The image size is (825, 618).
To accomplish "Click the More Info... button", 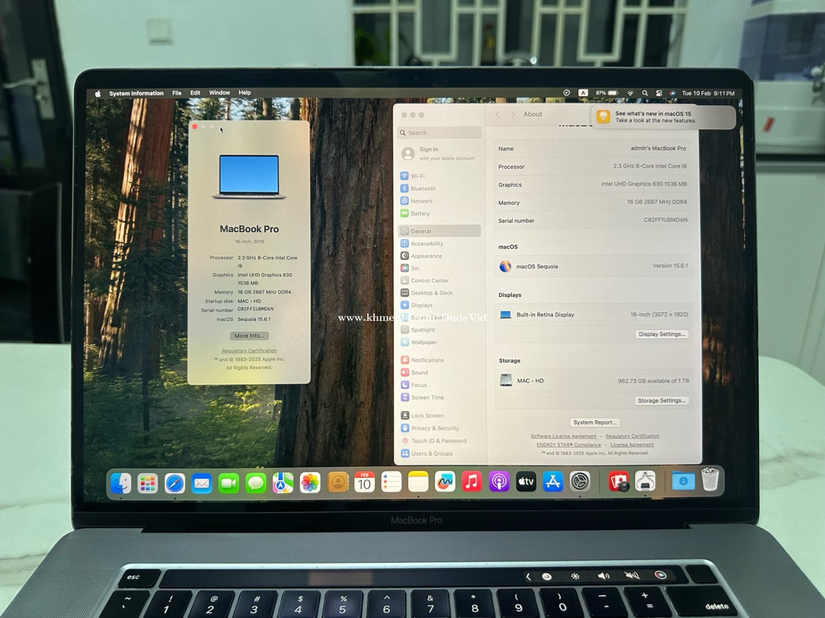I will tap(249, 336).
